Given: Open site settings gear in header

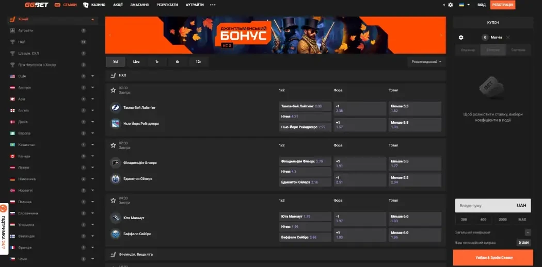Looking at the screenshot, I should [x=450, y=5].
